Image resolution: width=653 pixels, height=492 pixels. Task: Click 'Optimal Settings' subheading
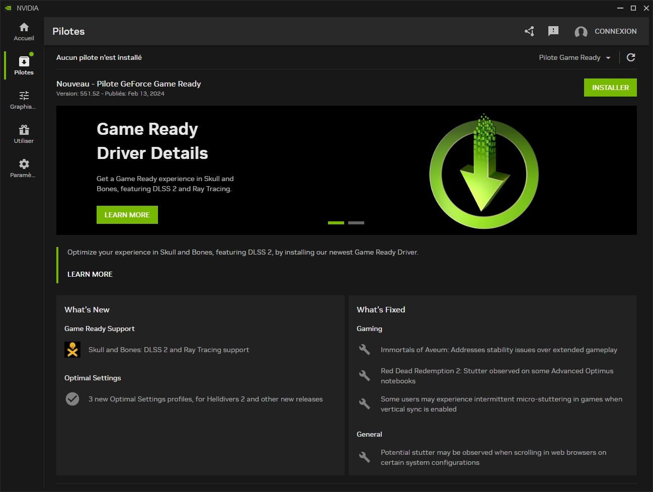(x=93, y=378)
